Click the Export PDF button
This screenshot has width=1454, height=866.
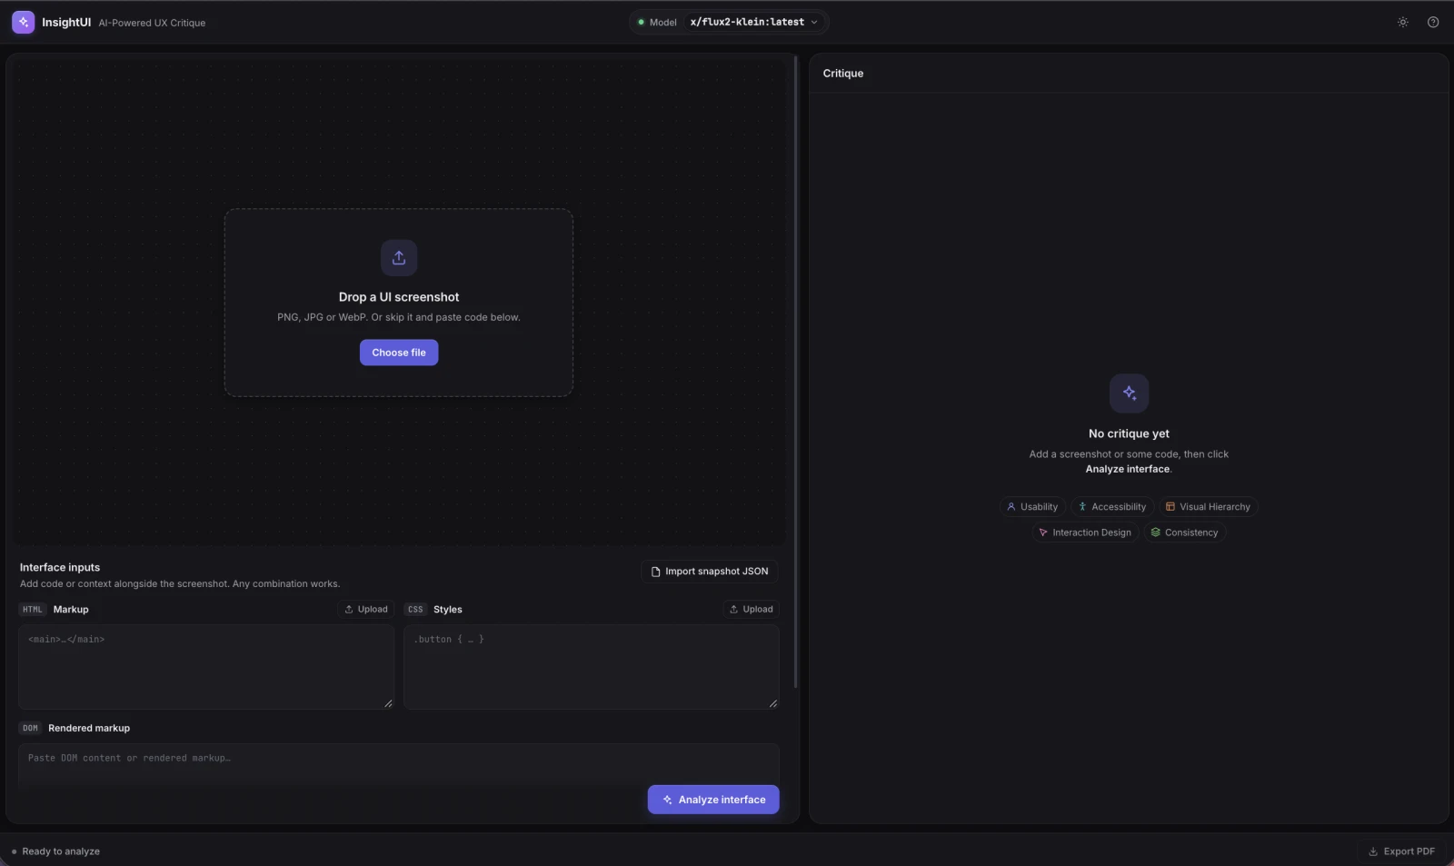tap(1401, 851)
